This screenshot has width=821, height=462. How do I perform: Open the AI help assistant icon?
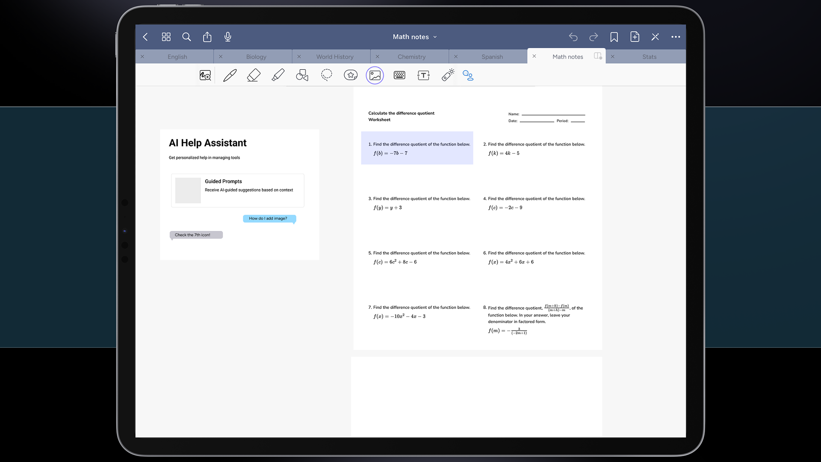pyautogui.click(x=468, y=76)
